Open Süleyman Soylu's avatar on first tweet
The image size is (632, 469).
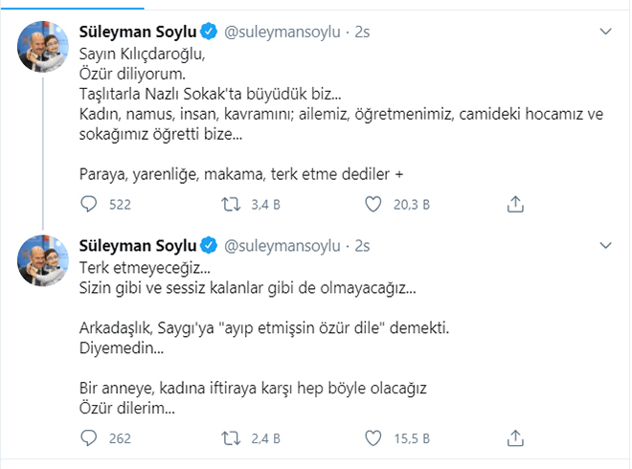(44, 46)
